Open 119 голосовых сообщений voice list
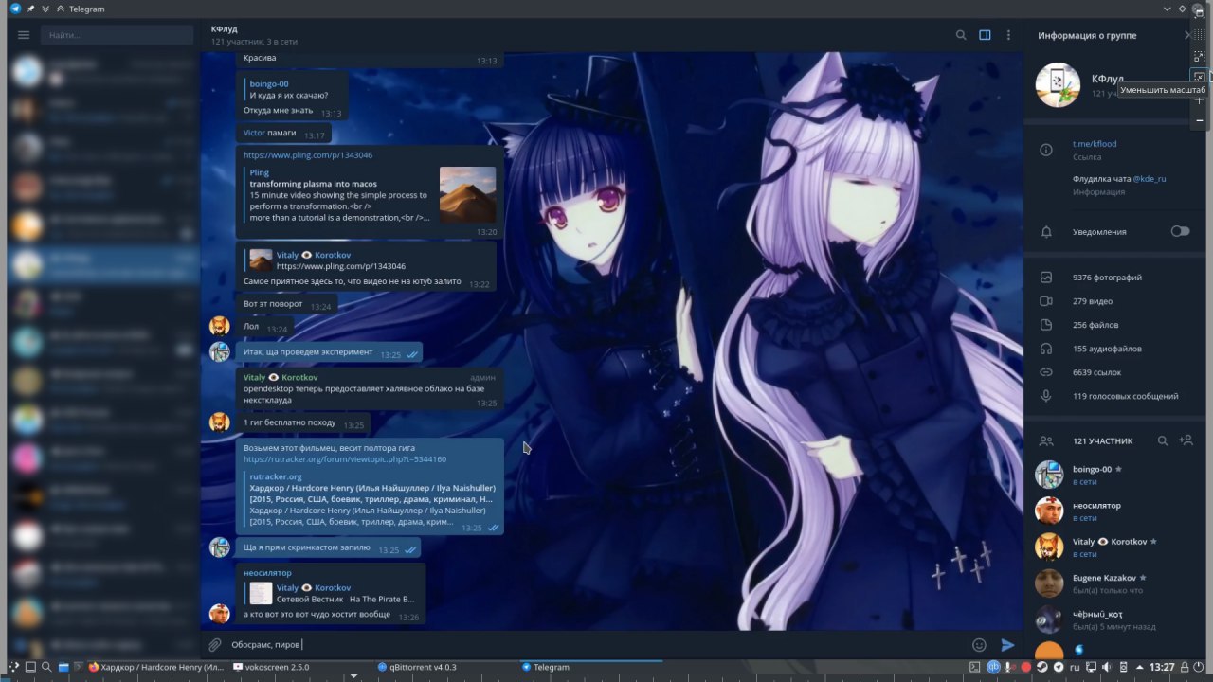This screenshot has width=1213, height=682. pyautogui.click(x=1126, y=396)
